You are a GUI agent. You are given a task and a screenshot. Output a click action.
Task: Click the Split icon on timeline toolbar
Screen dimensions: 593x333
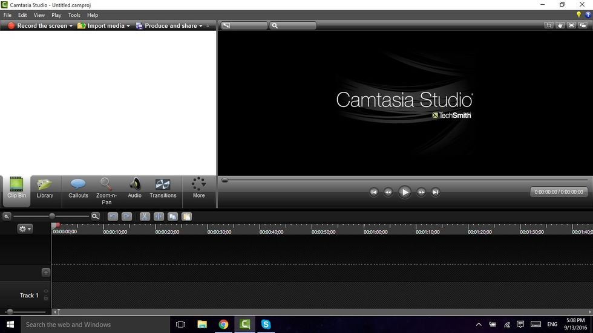pos(159,216)
